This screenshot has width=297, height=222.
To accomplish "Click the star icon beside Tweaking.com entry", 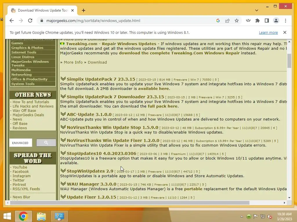I will click(x=62, y=44).
